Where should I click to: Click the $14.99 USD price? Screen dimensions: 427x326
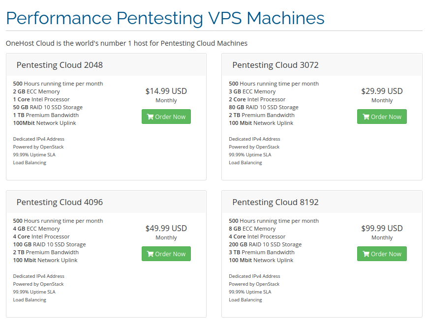166,91
